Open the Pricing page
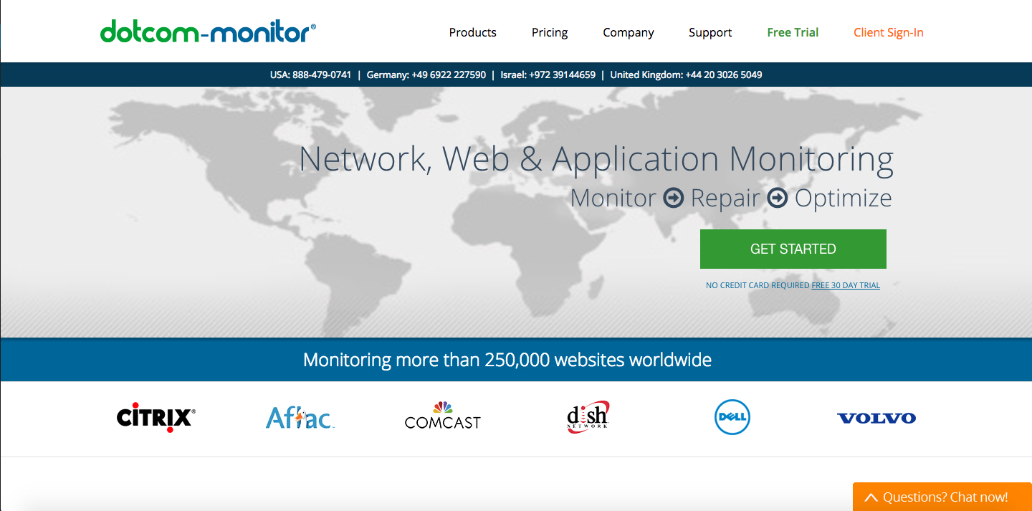 click(550, 32)
